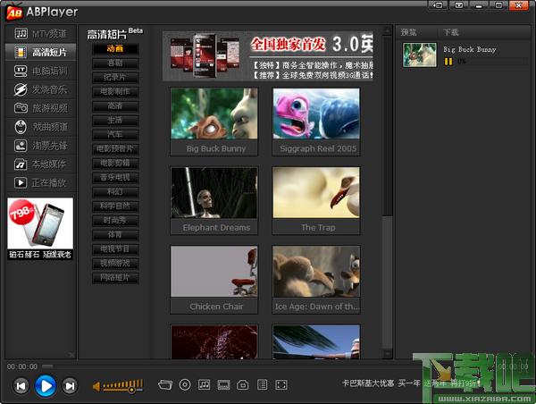Open the MTV频道 channel in sidebar

(x=41, y=34)
